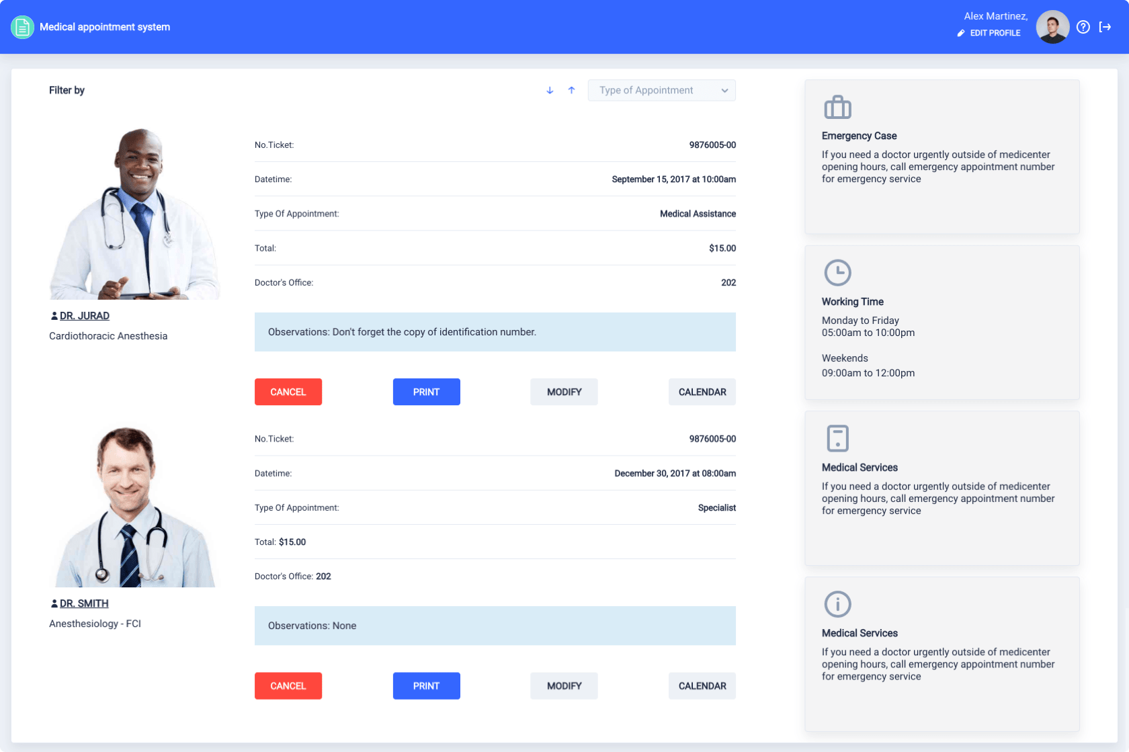Viewport: 1129px width, 752px height.
Task: Open Alex Martinez profile avatar
Action: point(1052,27)
